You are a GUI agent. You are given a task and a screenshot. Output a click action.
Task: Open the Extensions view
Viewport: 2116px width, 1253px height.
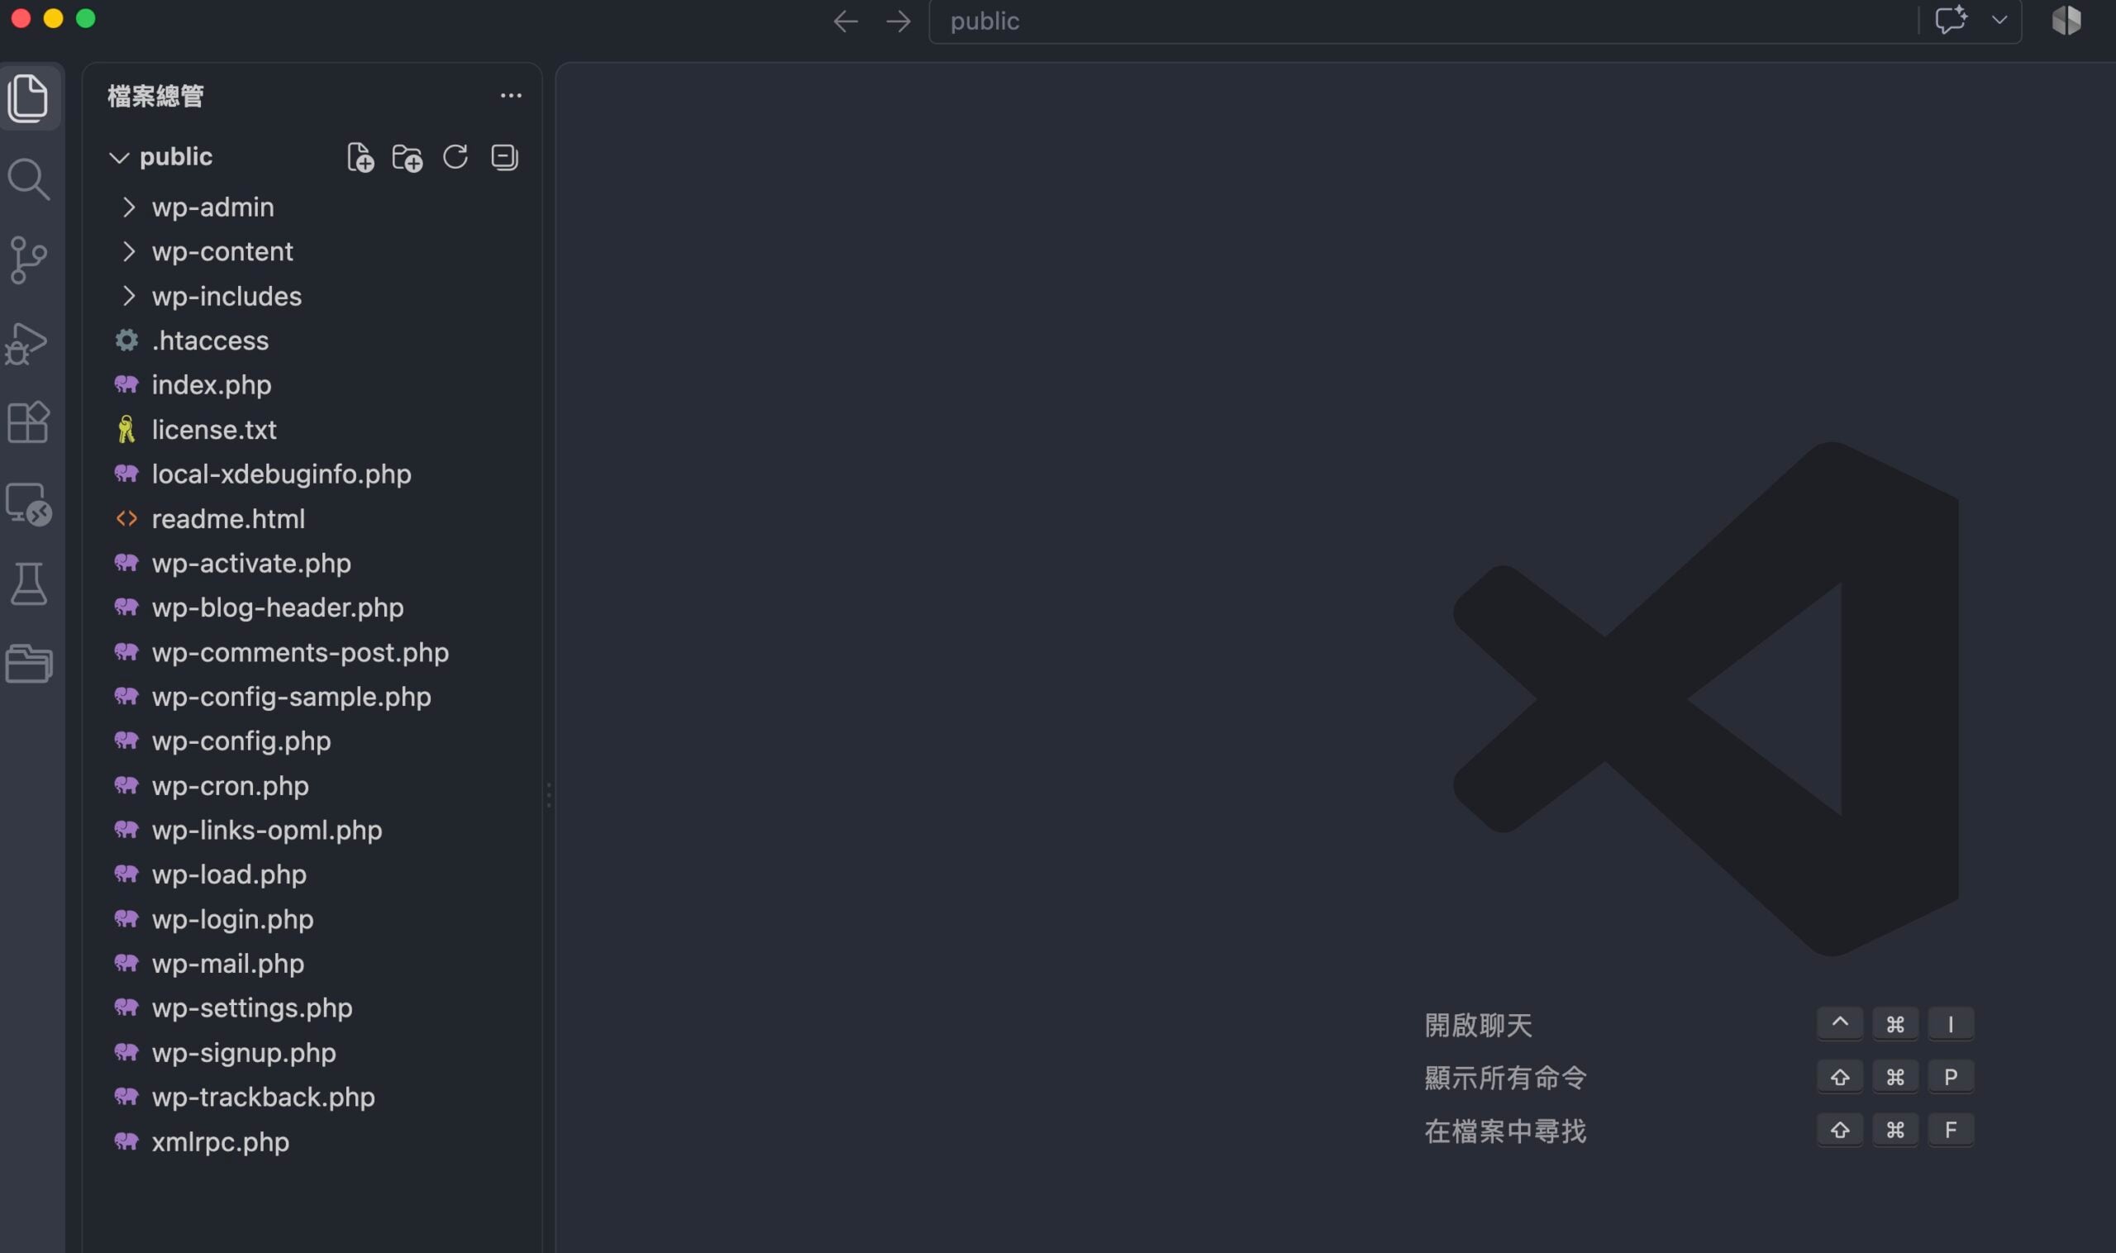29,422
